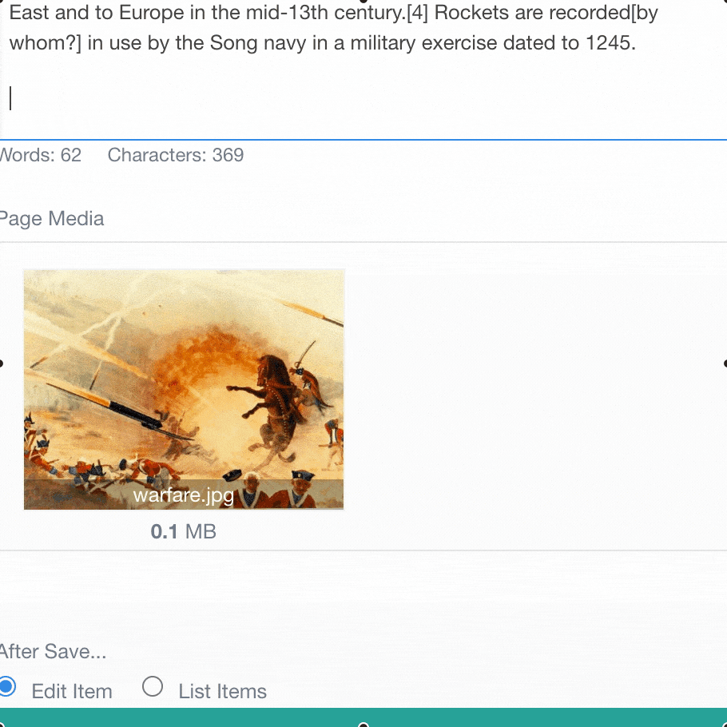Click the bottom-edge middle selection handle
Screen dimensions: 727x727
point(363,725)
